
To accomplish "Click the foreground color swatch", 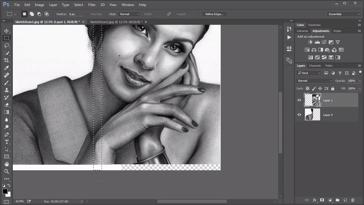I will click(x=5, y=191).
